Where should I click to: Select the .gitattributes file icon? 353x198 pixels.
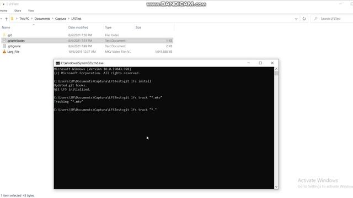tap(4, 41)
